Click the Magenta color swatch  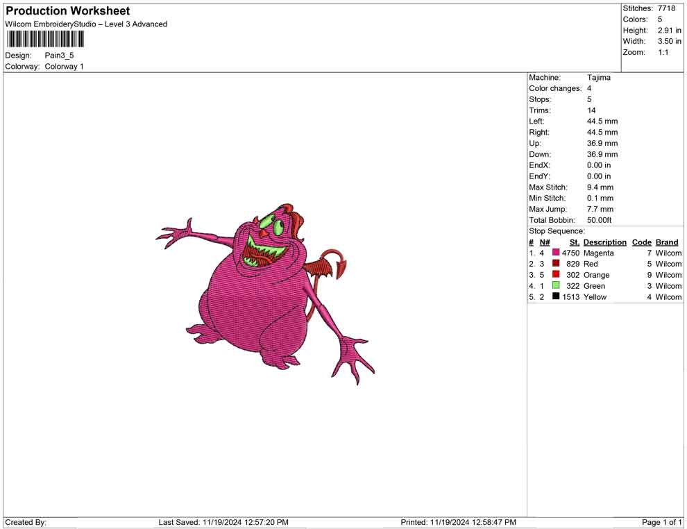tap(556, 253)
